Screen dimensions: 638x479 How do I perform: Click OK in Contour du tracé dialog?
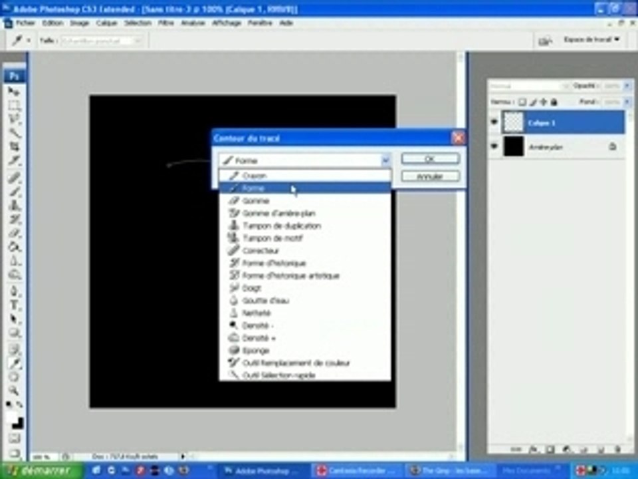tap(431, 158)
